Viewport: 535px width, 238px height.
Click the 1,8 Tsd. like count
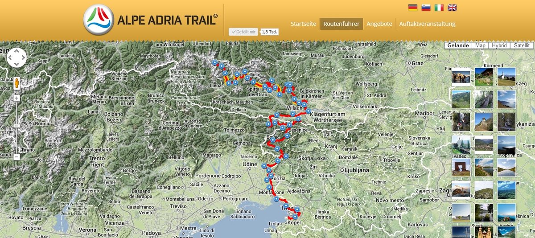[x=269, y=32]
